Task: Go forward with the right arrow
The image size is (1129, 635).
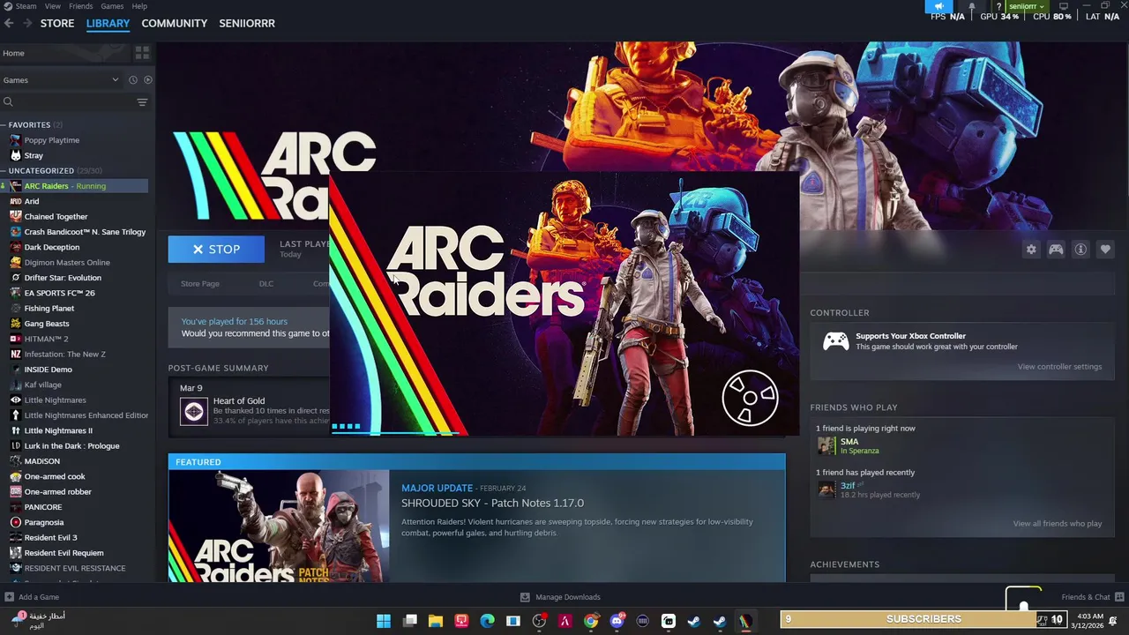Action: click(27, 23)
